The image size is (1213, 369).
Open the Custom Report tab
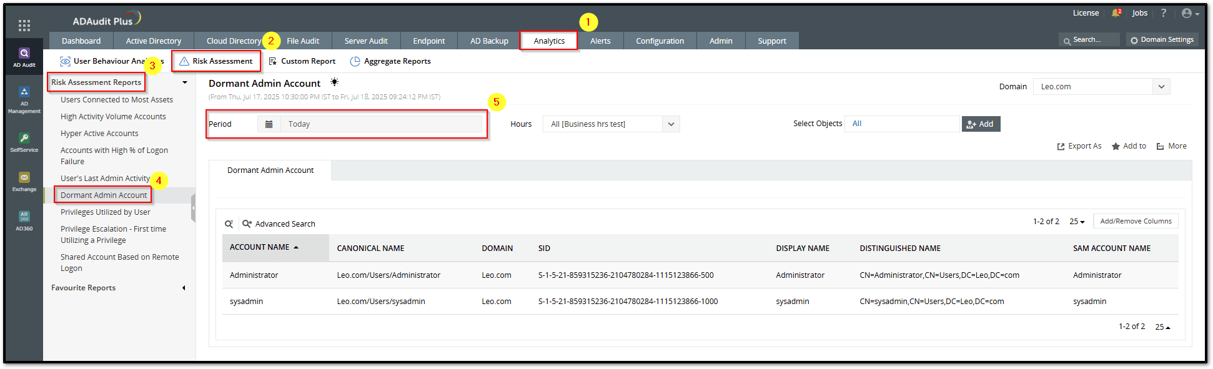(302, 61)
